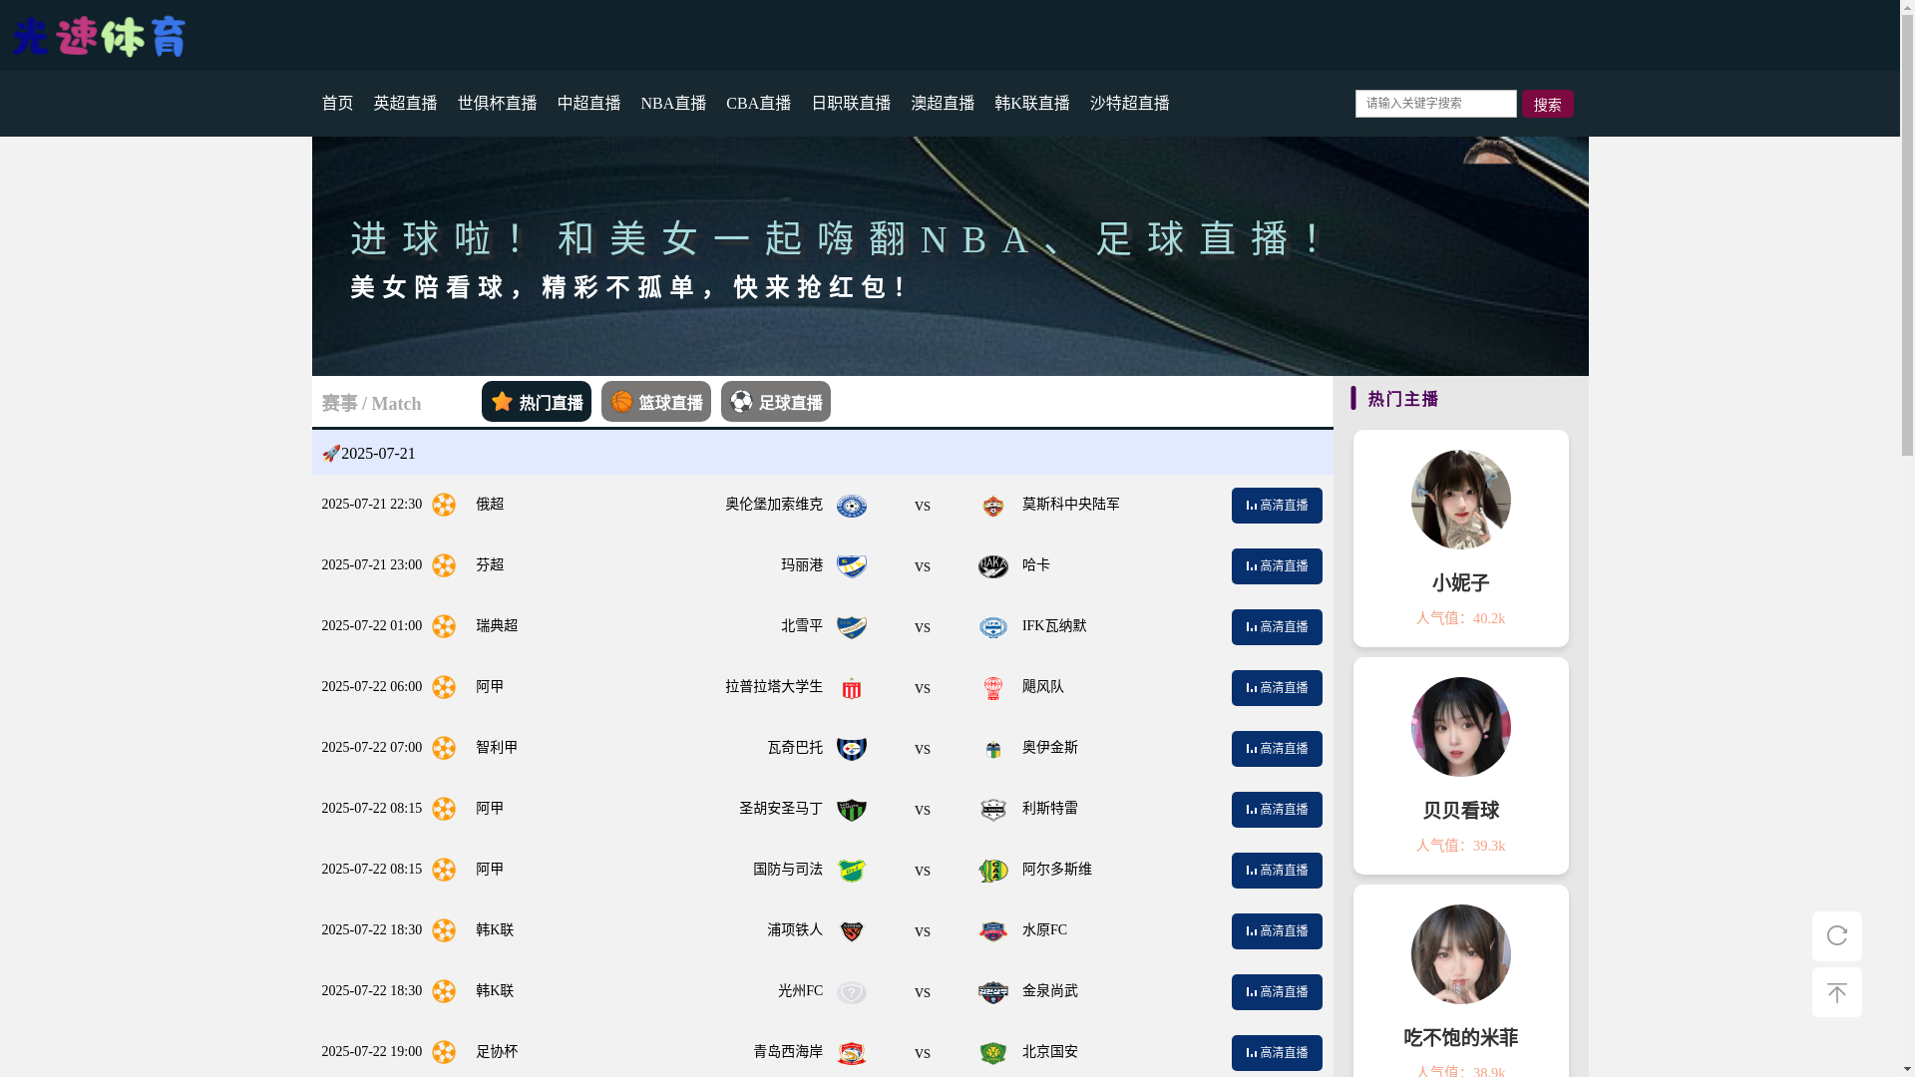Click 北雪平 team badge
1915x1077 pixels.
click(x=852, y=627)
